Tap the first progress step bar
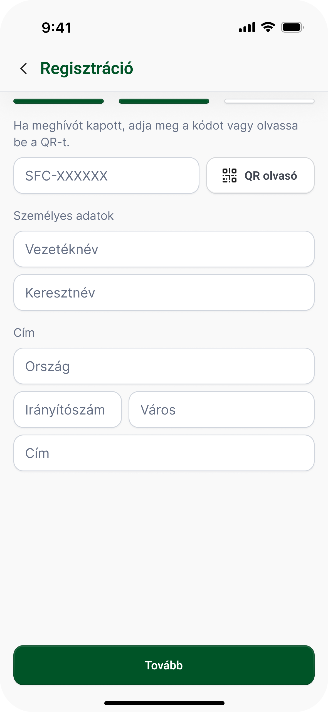328x712 pixels. coord(59,101)
